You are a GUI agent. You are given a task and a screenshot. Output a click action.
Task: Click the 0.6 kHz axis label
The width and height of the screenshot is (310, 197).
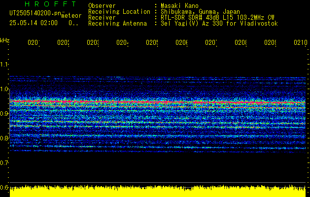click(4, 187)
